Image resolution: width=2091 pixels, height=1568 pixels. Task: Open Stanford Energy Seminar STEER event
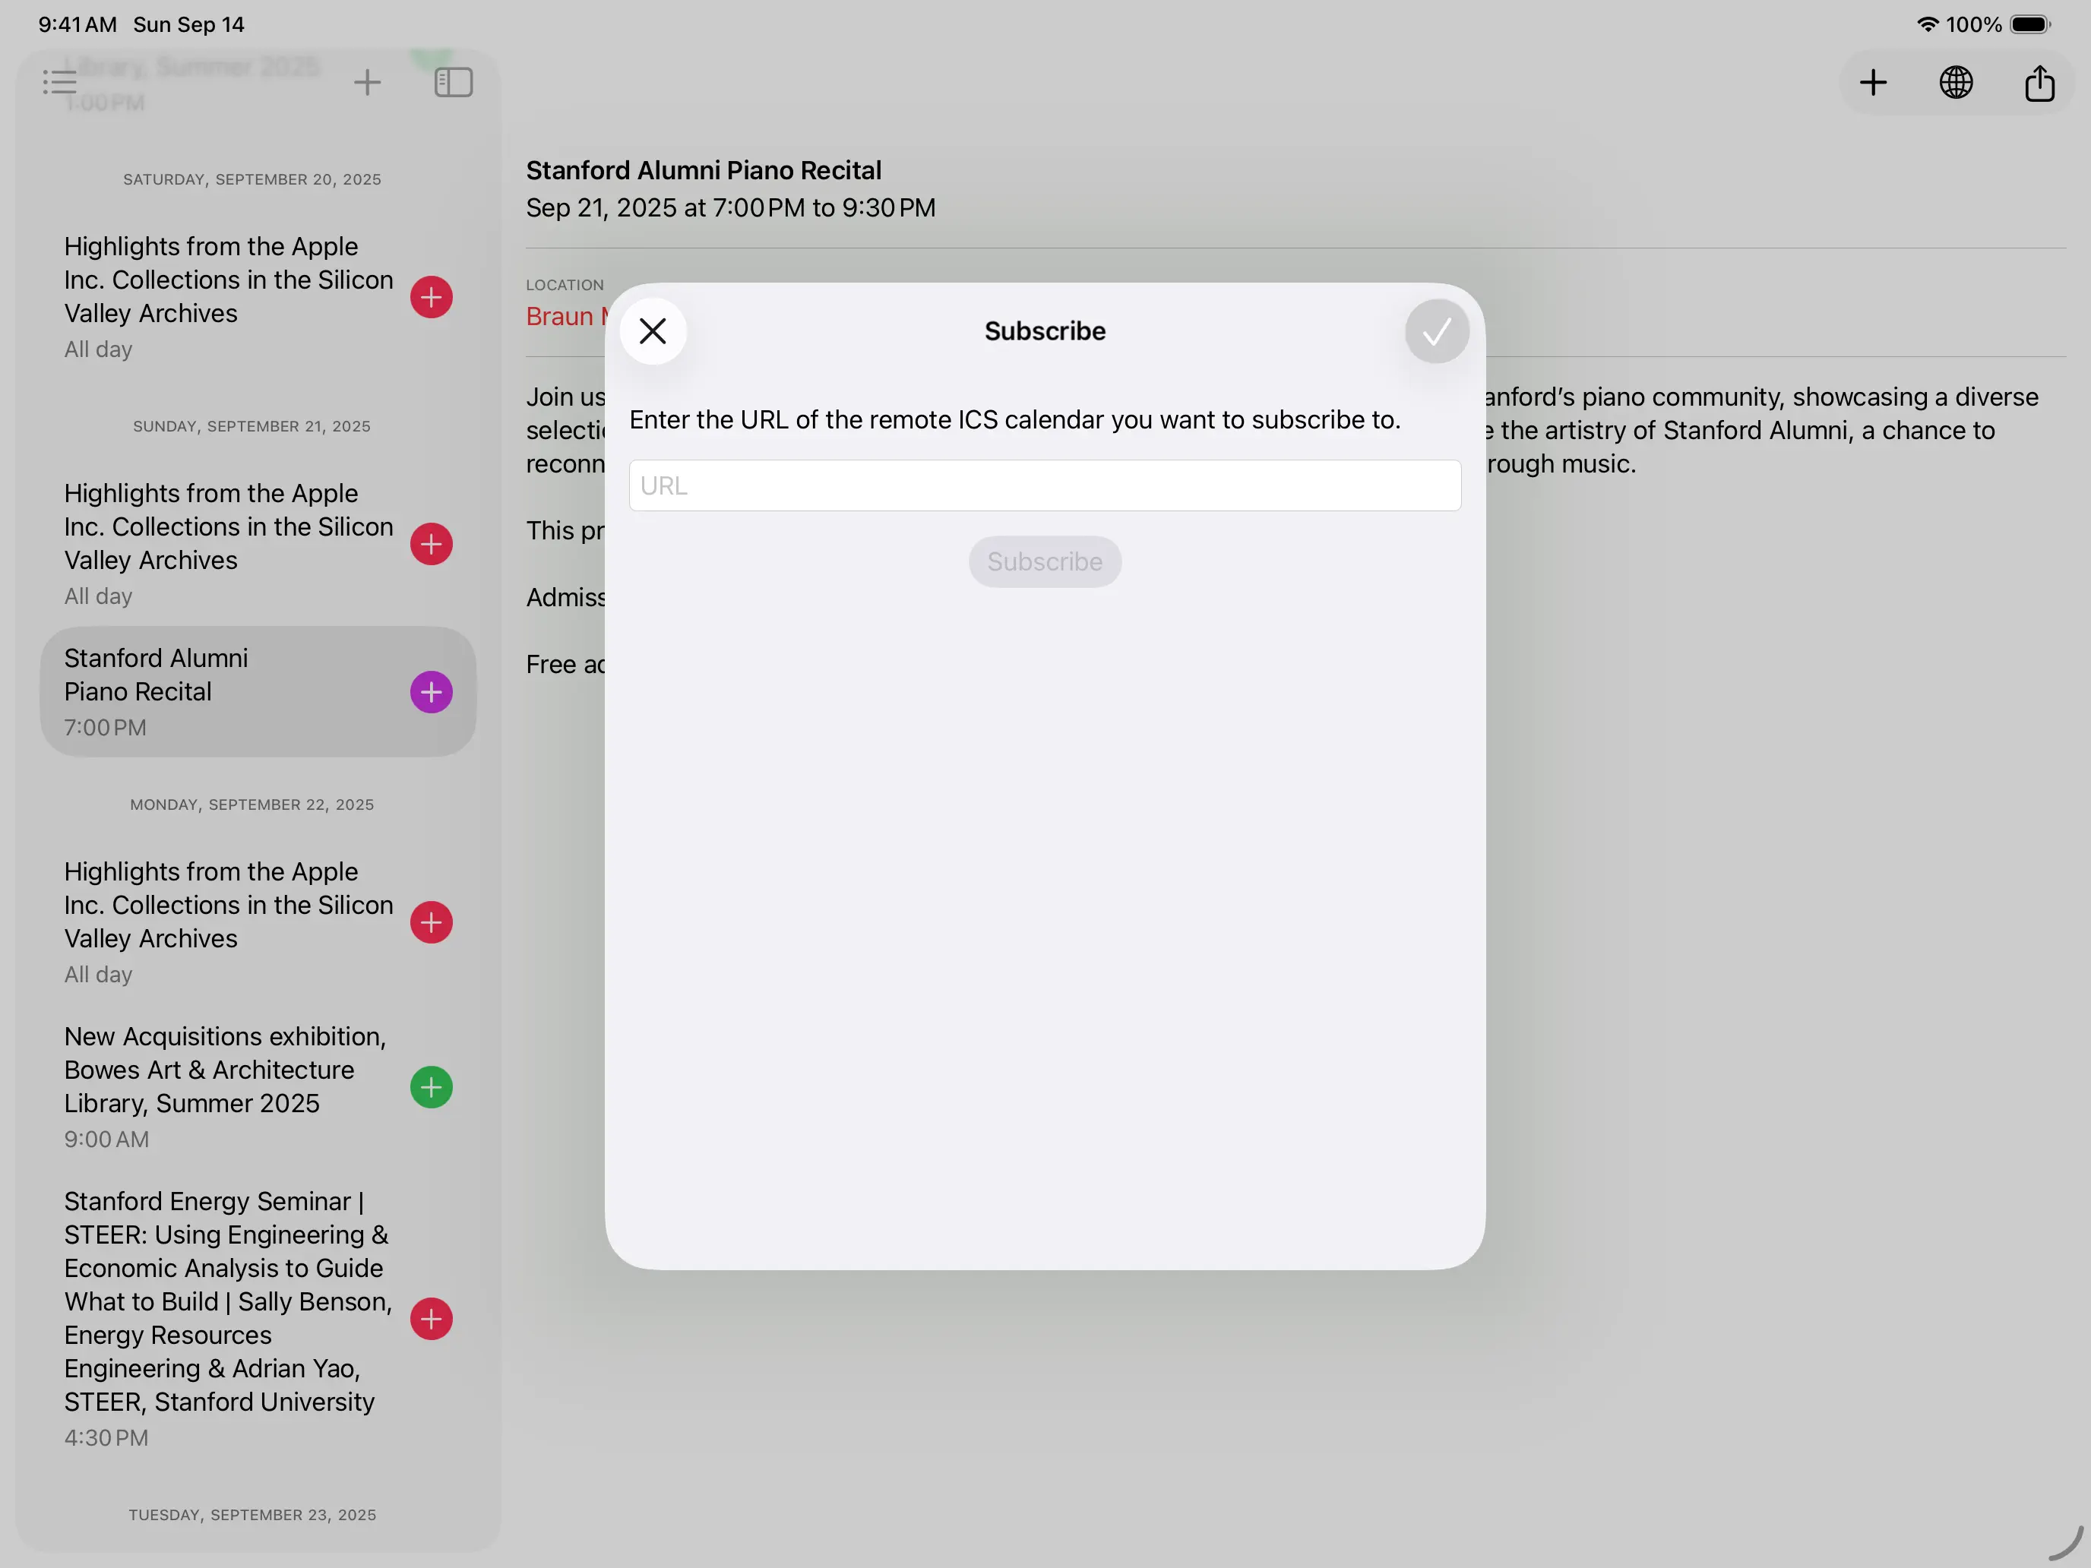pos(227,1301)
